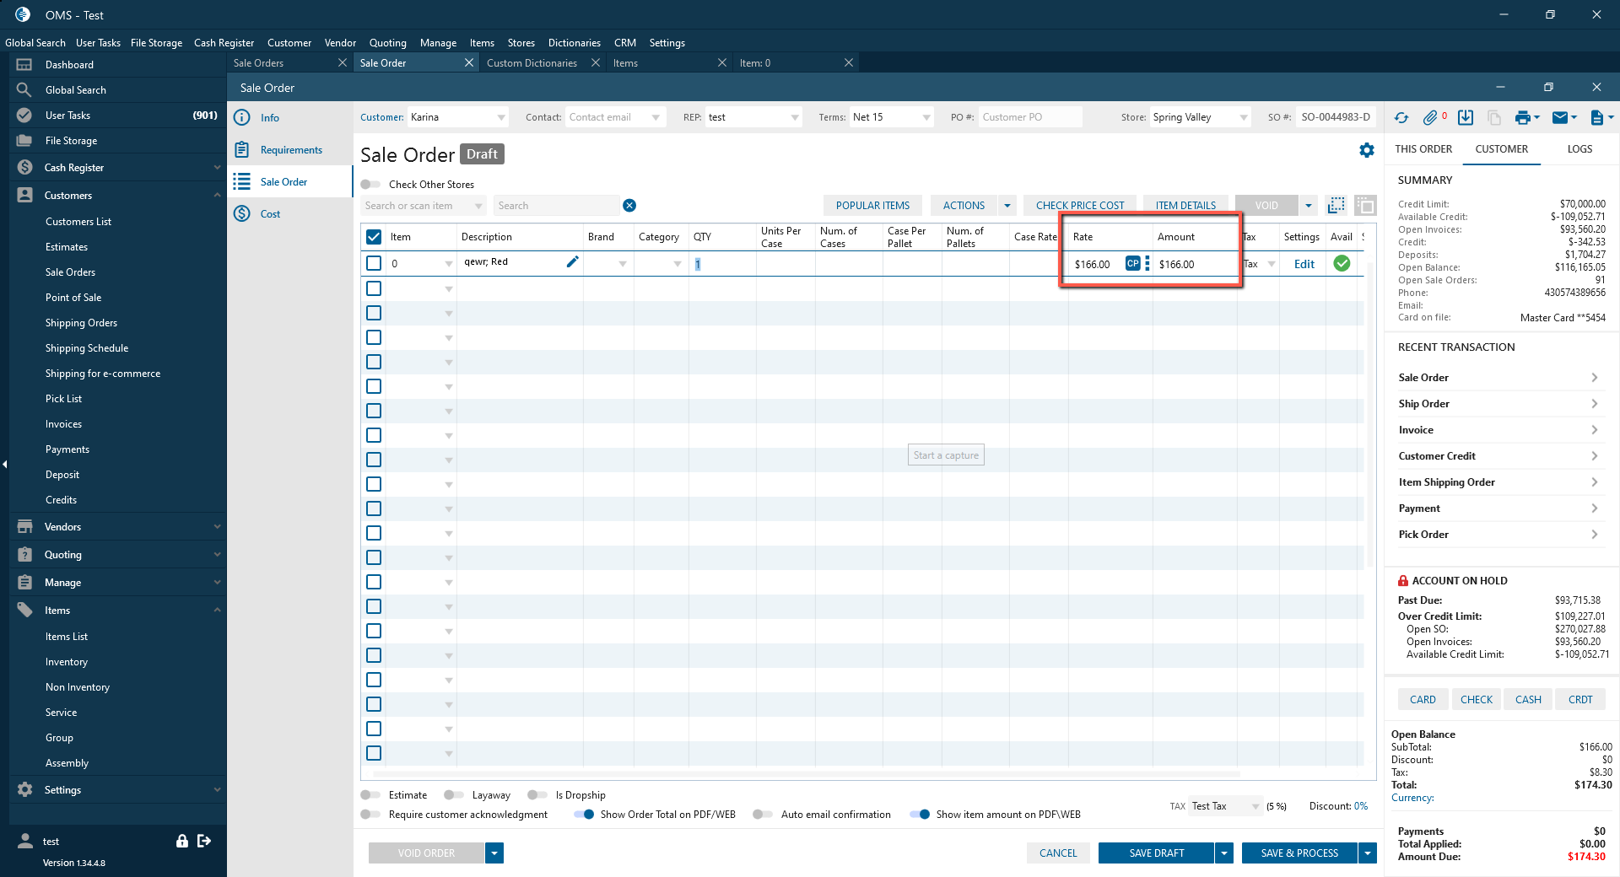Click the SAVE DRAFT button

(1156, 853)
